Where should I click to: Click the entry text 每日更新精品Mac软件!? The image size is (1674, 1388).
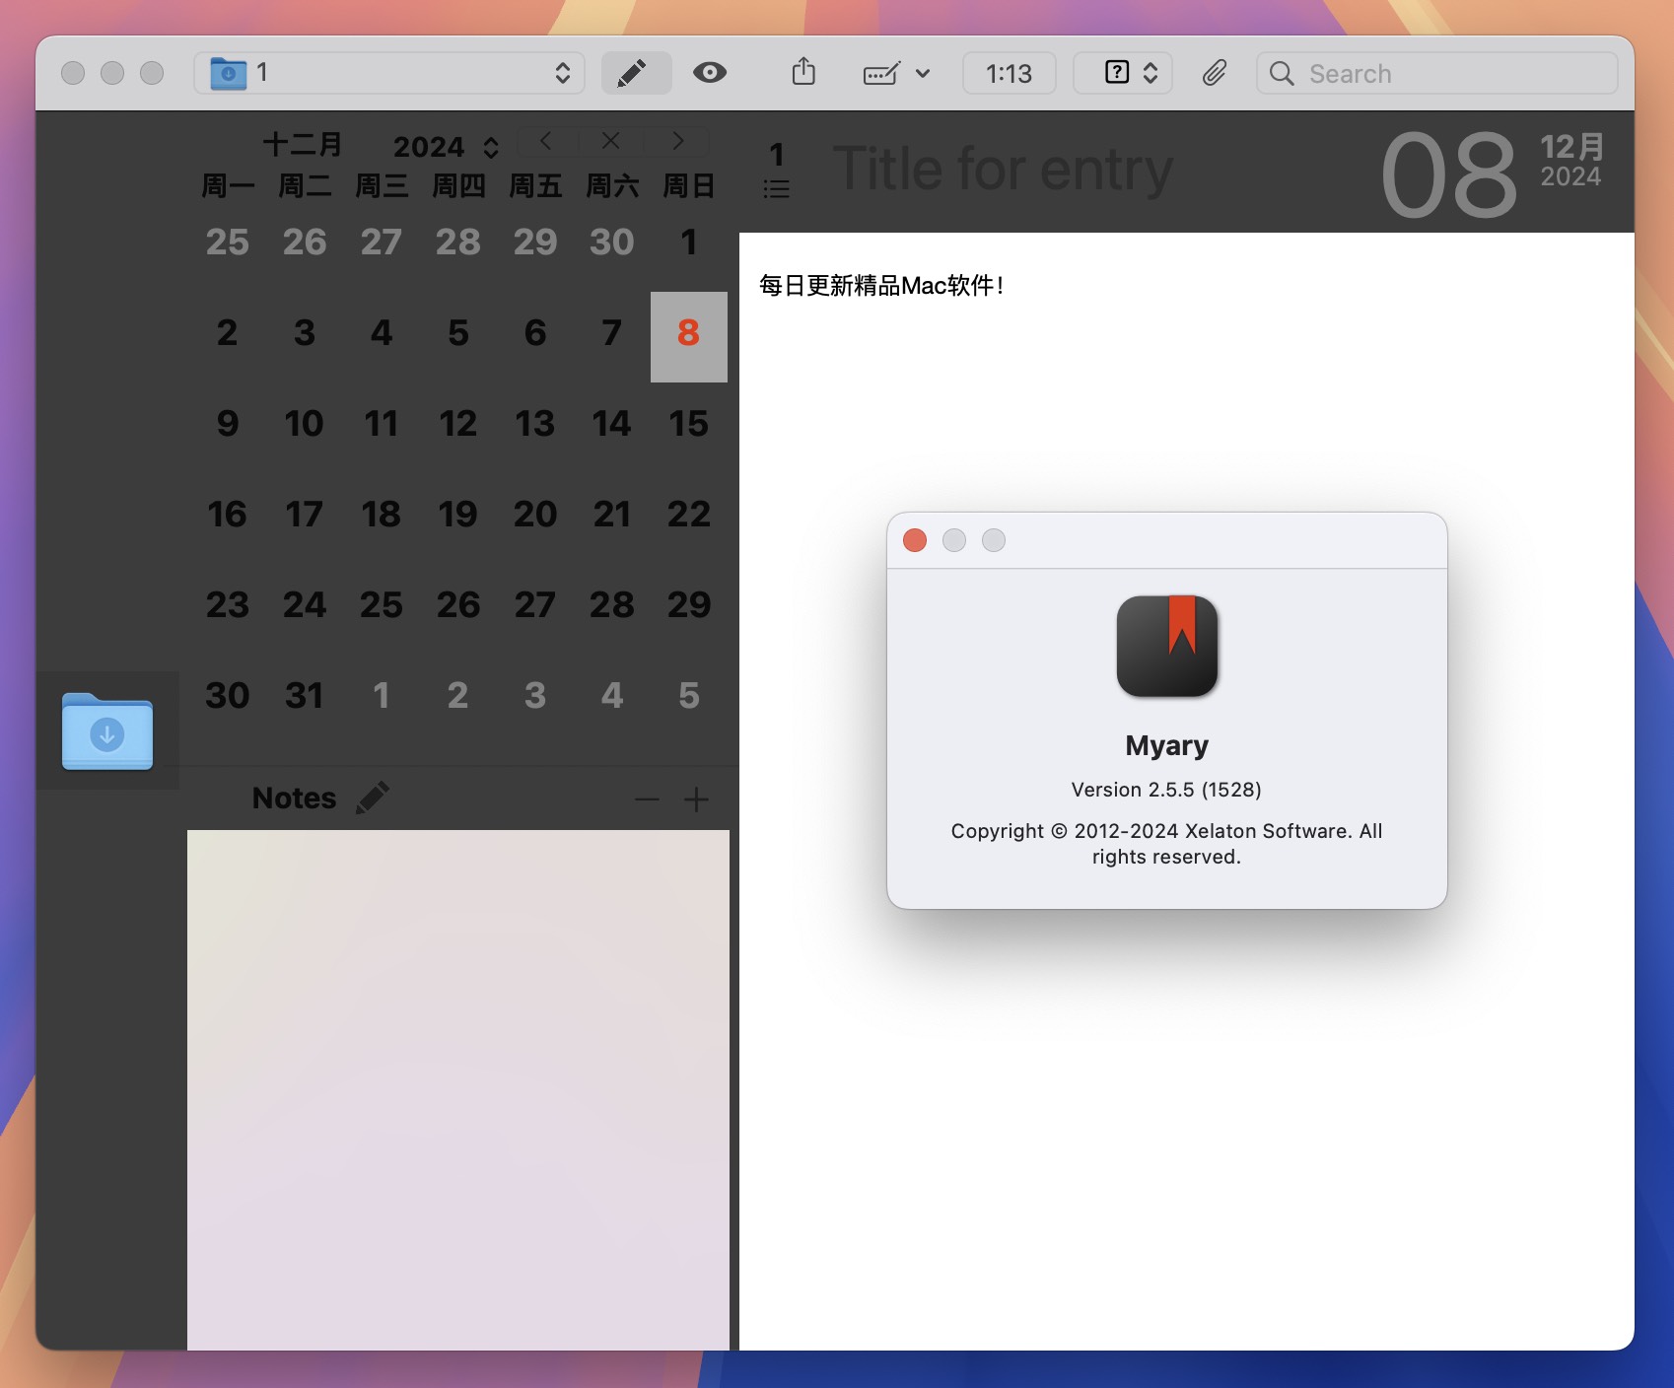[x=882, y=286]
